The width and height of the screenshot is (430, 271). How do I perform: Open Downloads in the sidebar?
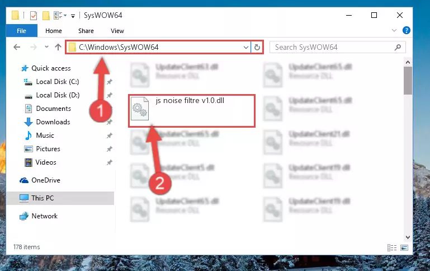[x=53, y=122]
